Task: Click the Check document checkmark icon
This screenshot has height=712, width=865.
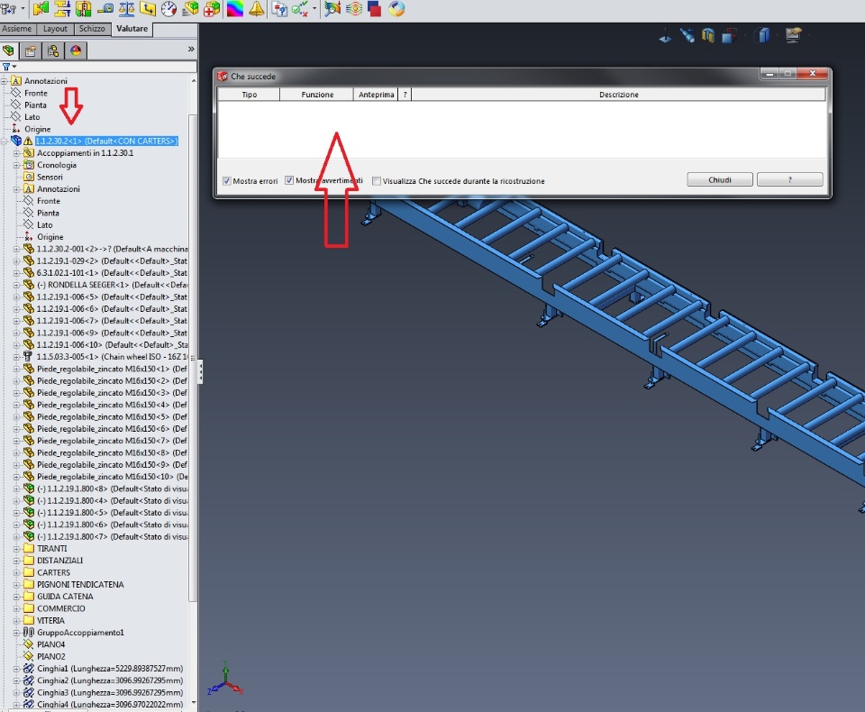Action: 299,8
